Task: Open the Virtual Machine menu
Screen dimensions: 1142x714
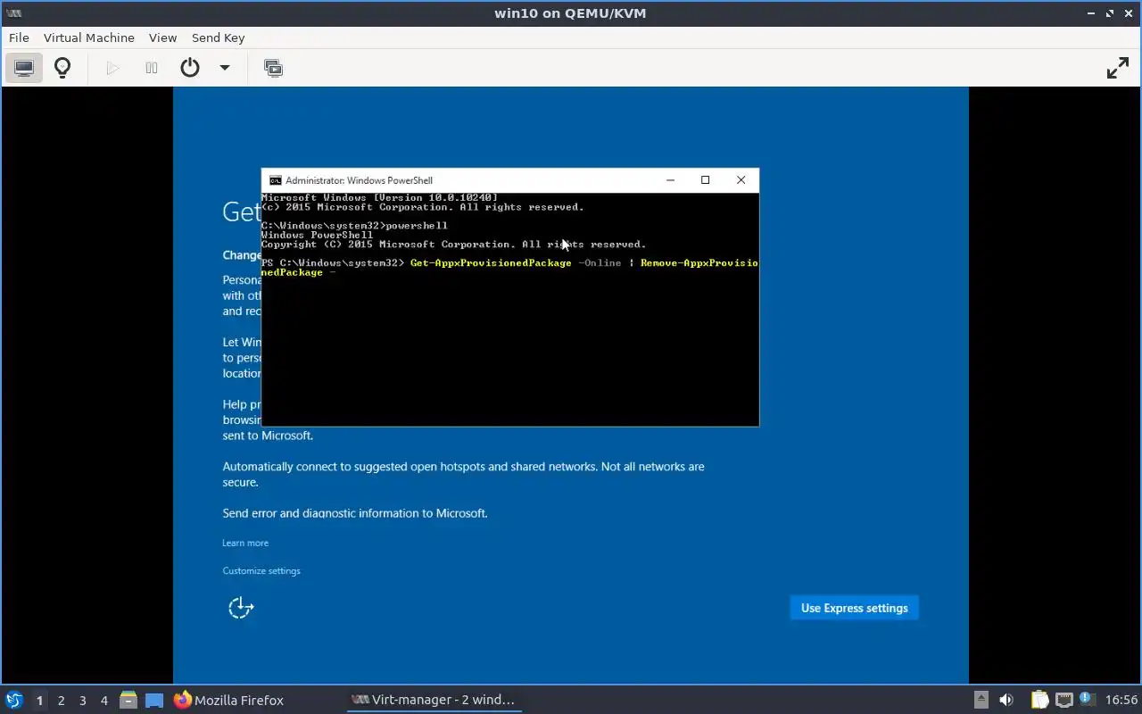Action: 89,37
